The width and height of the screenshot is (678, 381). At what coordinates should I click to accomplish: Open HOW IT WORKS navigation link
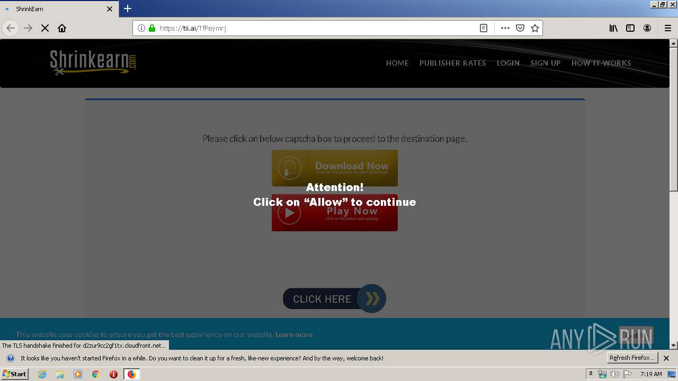pyautogui.click(x=601, y=63)
